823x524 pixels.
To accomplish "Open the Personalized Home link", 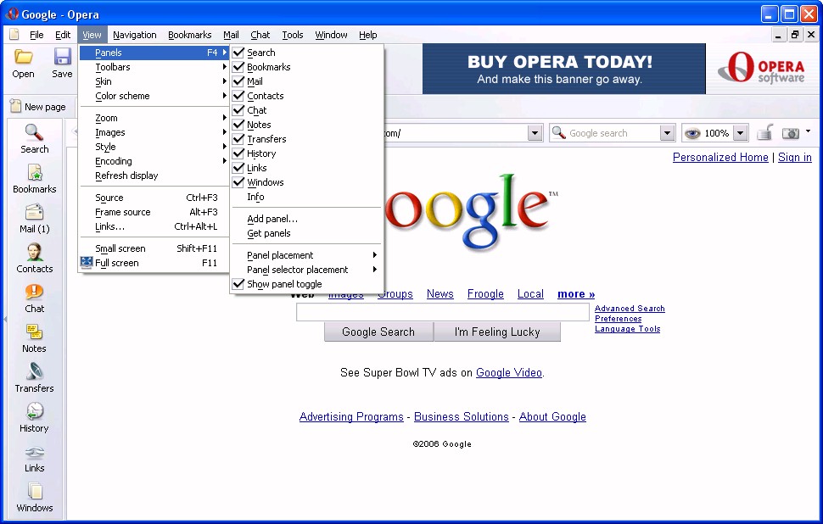I will 720,158.
